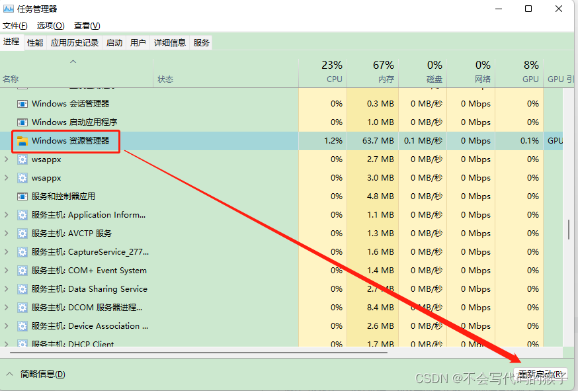This screenshot has width=578, height=391.
Task: Click the gear icon beside wsappx
Action: tap(23, 159)
